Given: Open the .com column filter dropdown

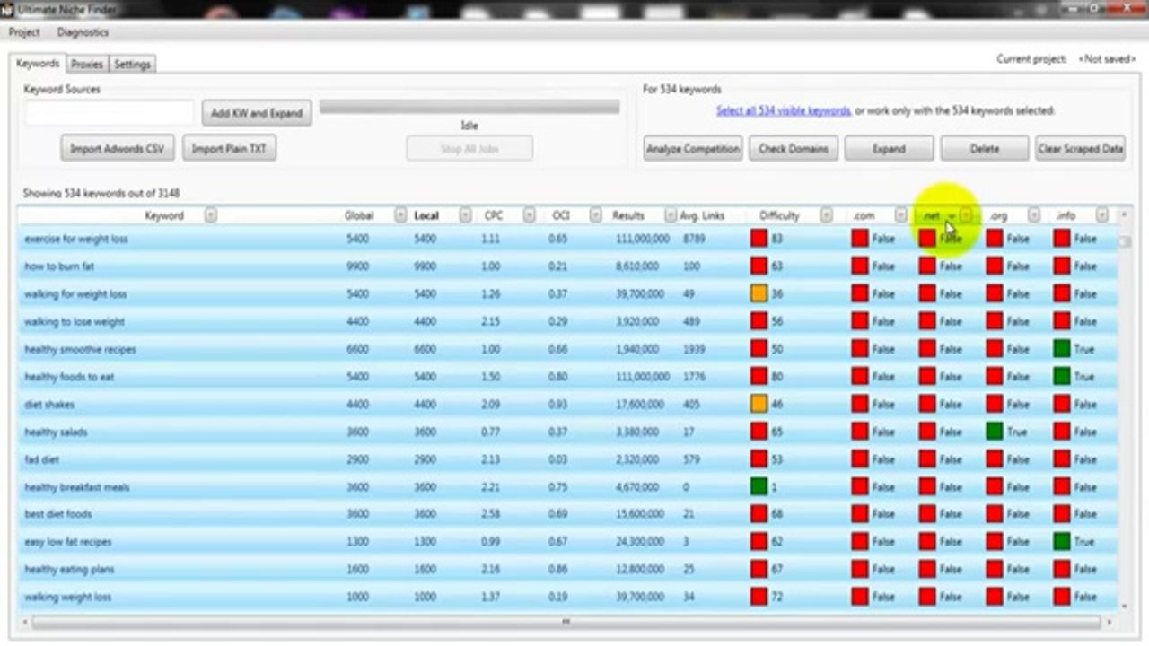Looking at the screenshot, I should [900, 215].
